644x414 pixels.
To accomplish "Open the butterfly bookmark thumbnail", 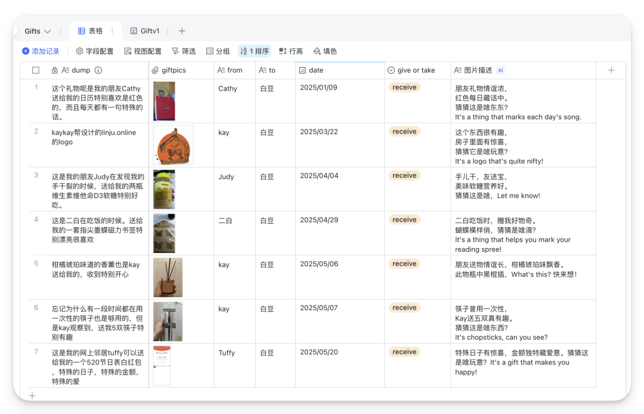I will (165, 233).
